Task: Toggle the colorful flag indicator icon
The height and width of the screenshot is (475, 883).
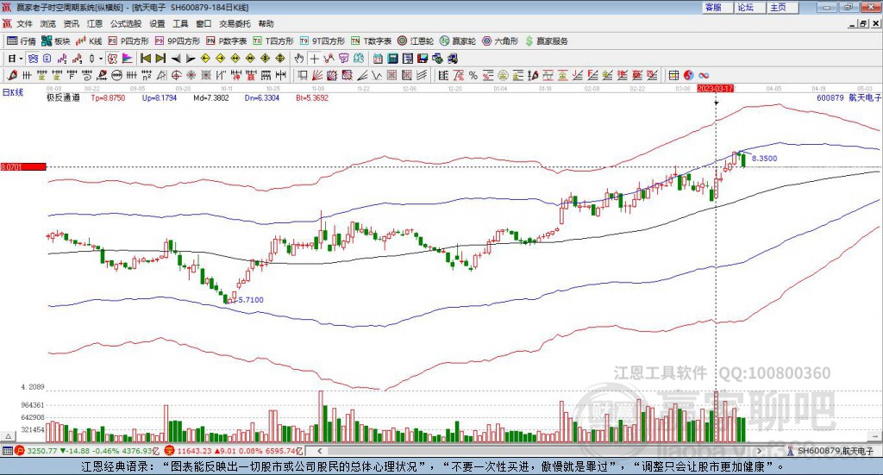Action: click(128, 59)
